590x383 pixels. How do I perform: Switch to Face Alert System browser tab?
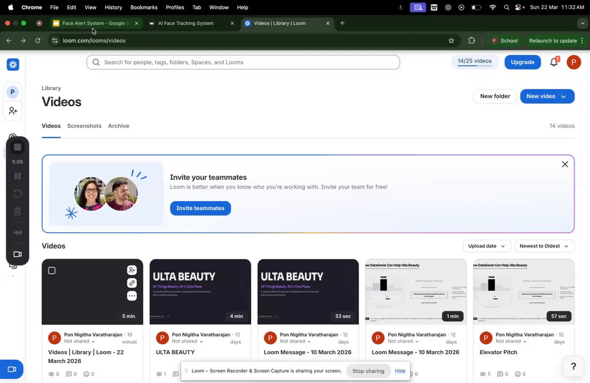tap(95, 23)
